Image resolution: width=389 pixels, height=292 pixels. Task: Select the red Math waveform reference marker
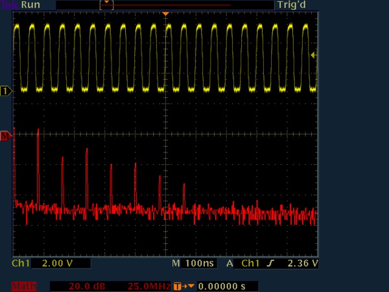click(6, 136)
